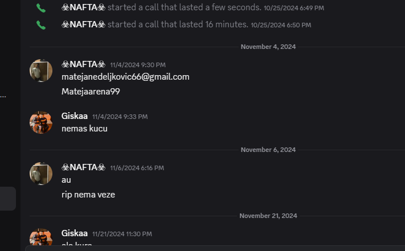Open Giskaa's avatar on 11/21/2024 message
This screenshot has width=405, height=251.
pos(41,237)
